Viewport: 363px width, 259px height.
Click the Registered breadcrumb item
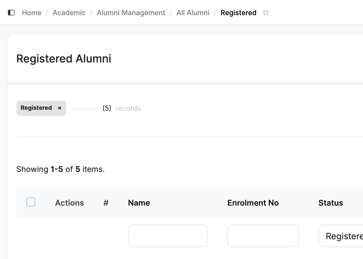pyautogui.click(x=238, y=13)
